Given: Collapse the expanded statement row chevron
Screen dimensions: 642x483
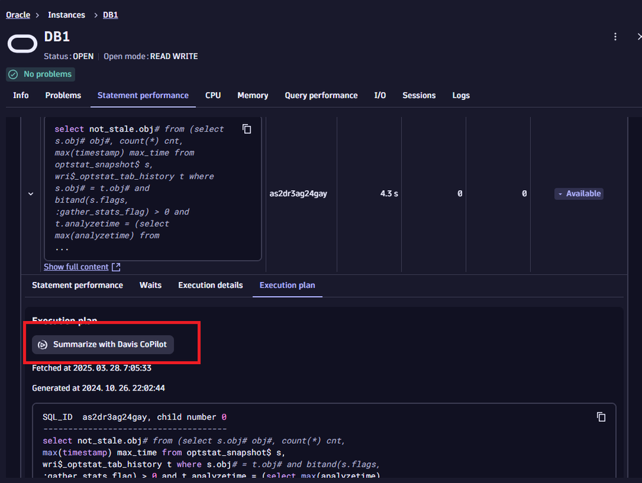Looking at the screenshot, I should coord(31,193).
